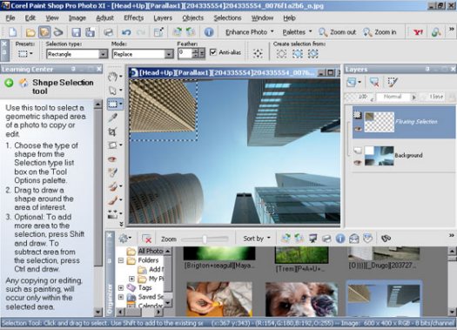This screenshot has height=330, width=457.
Task: Click the green back arrow in Learning Center
Action: click(9, 83)
